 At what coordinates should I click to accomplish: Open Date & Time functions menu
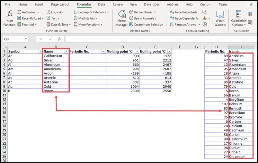click(59, 24)
